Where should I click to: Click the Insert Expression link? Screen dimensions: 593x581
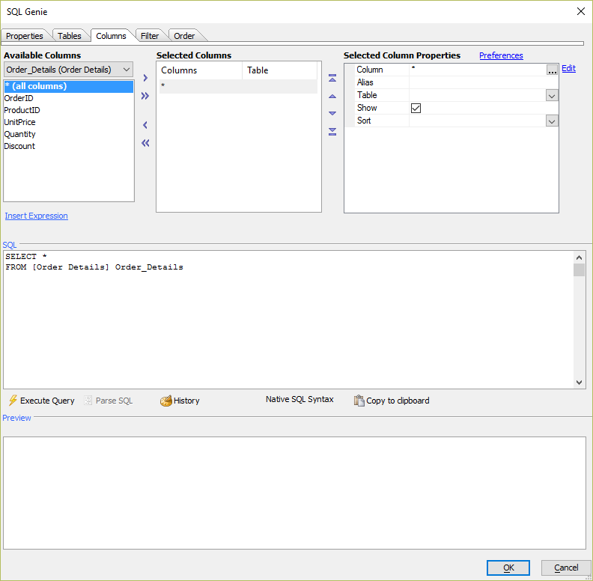(36, 216)
